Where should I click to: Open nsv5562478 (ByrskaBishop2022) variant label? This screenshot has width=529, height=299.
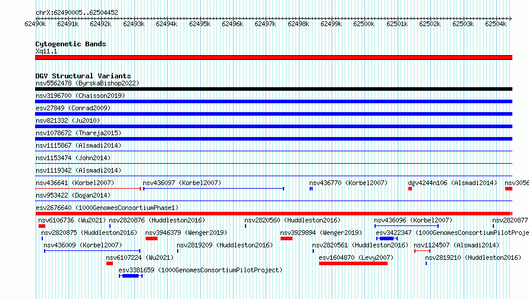(87, 83)
